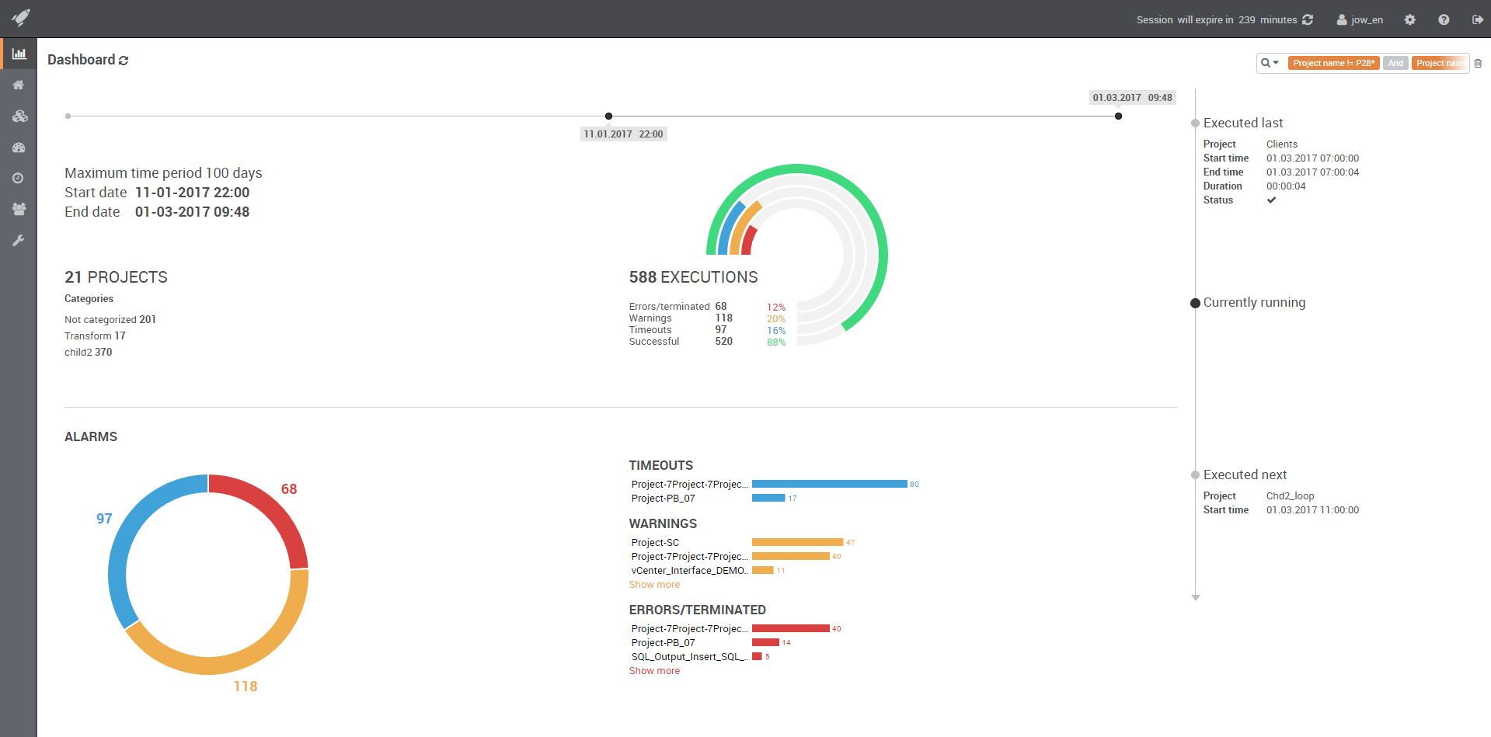
Task: Log out using the exit icon
Action: point(1477,20)
